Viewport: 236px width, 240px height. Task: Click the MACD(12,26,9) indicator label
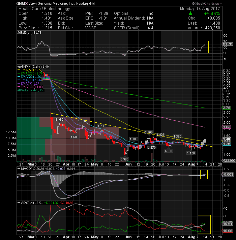click(32, 169)
